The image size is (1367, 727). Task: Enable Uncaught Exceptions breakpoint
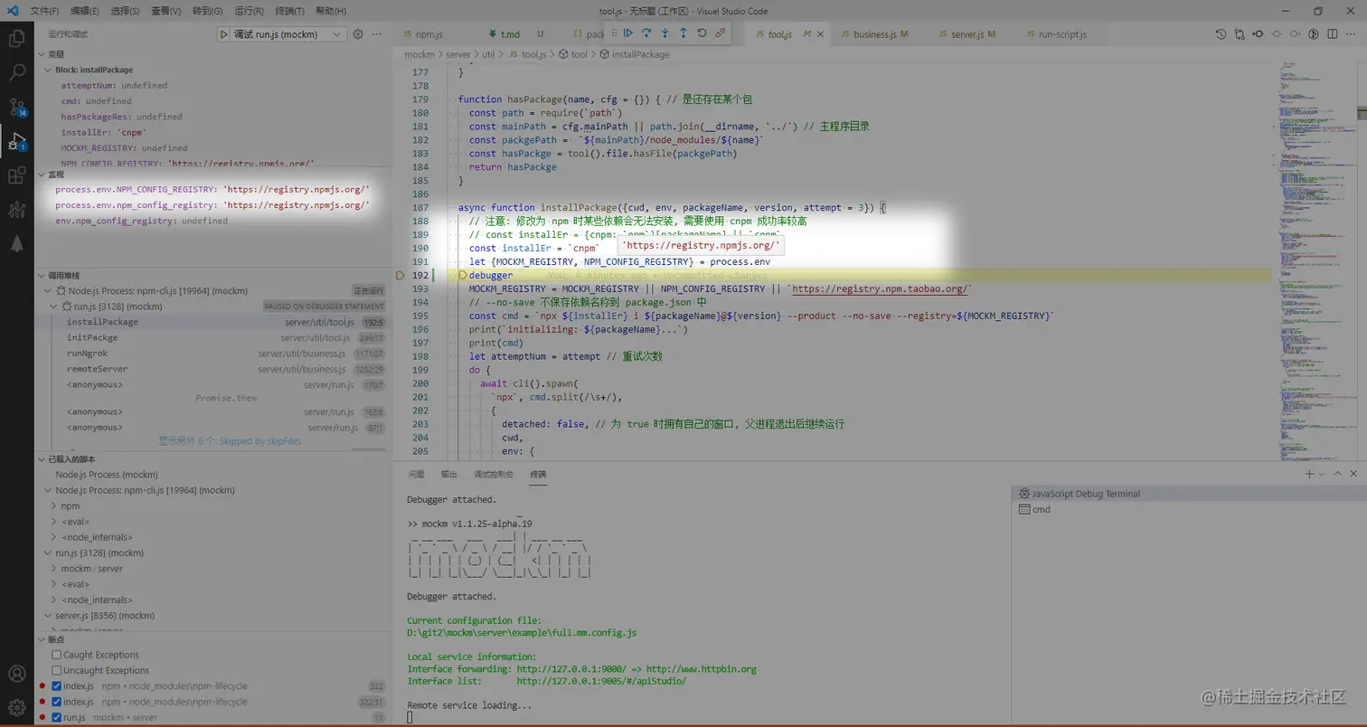57,670
